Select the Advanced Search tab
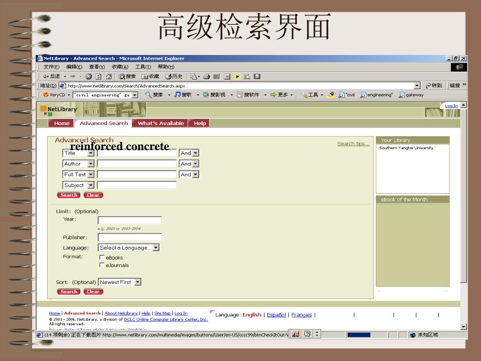Viewport: 481px width, 361px height. (103, 123)
